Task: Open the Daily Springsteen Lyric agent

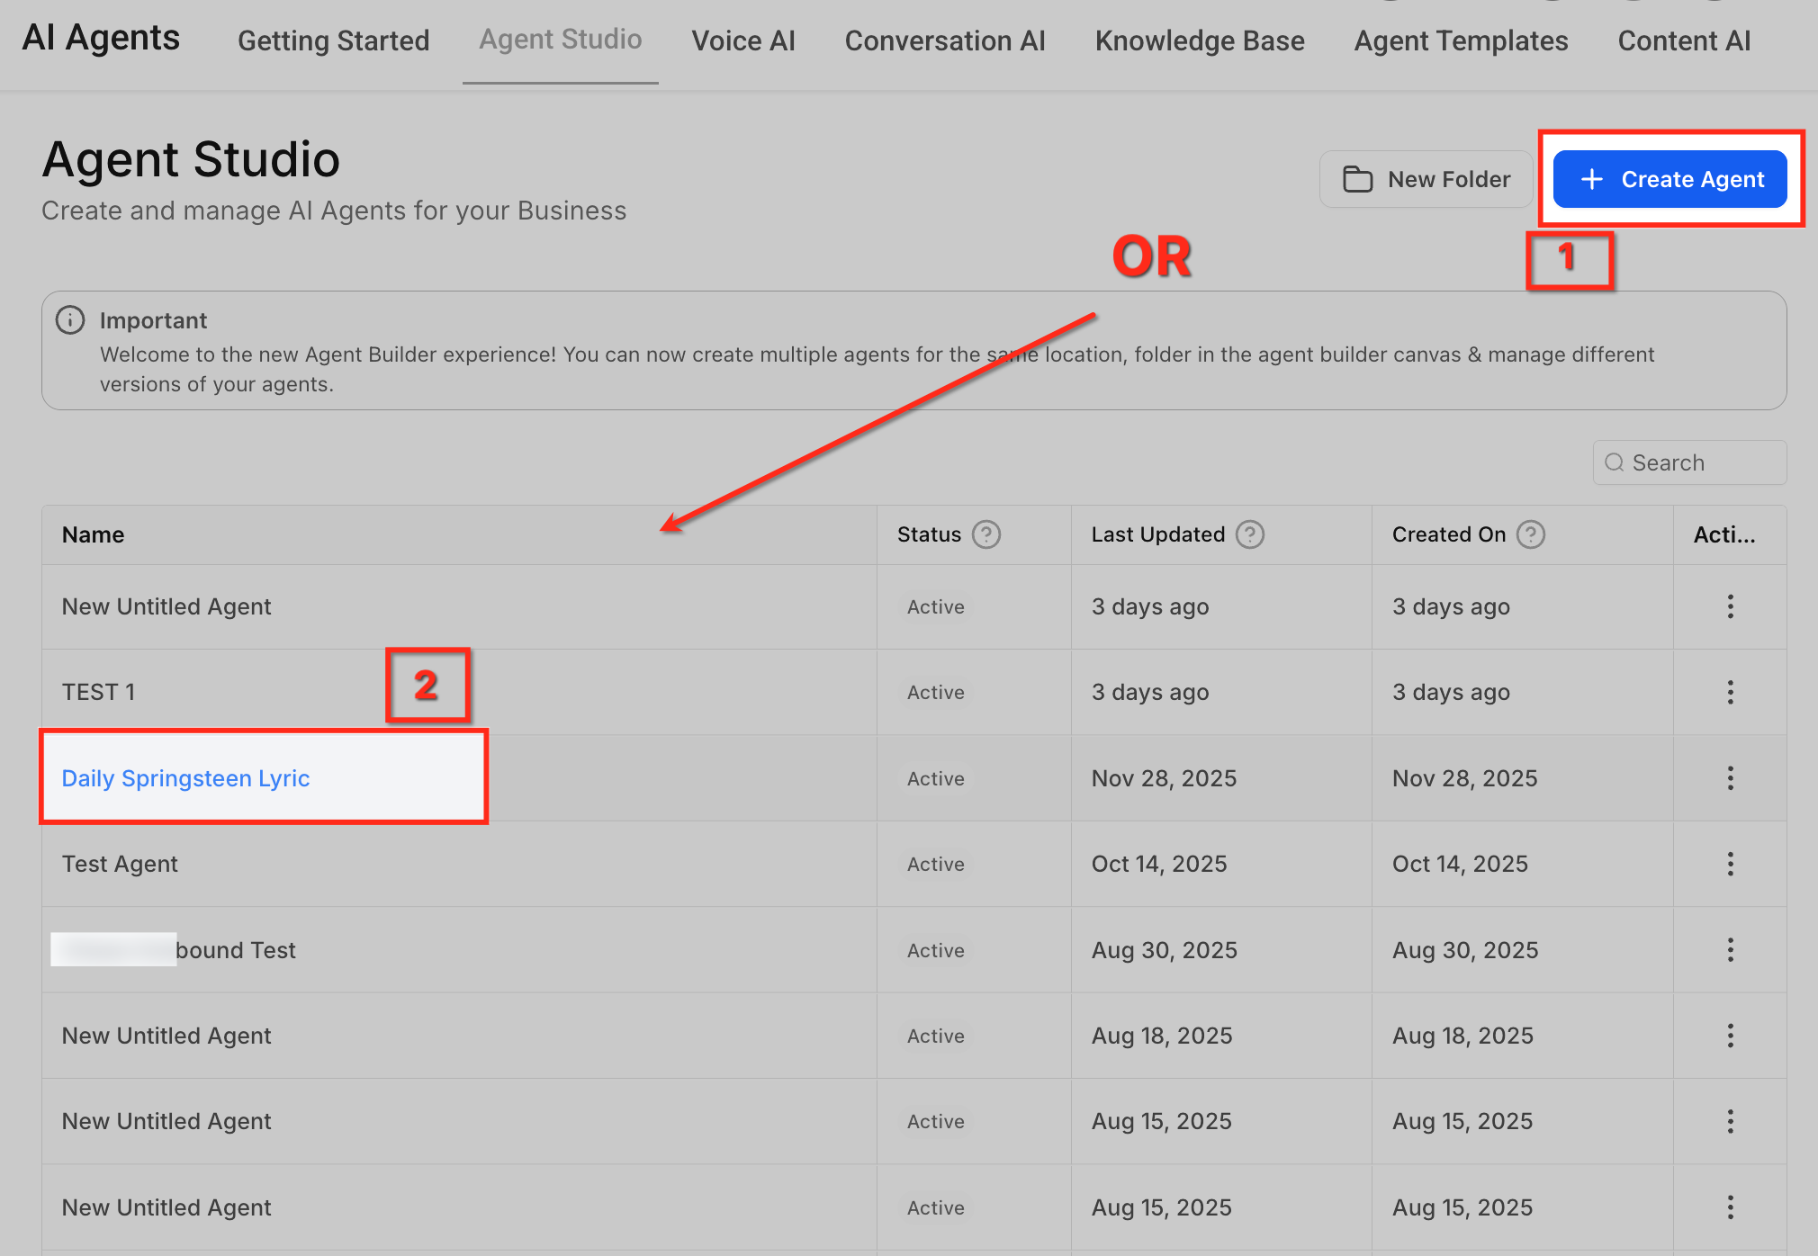Action: 185,778
